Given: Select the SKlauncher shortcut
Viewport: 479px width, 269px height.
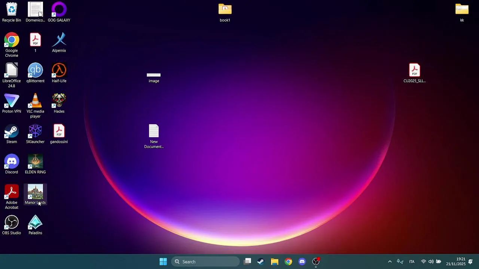Looking at the screenshot, I should 35,134.
